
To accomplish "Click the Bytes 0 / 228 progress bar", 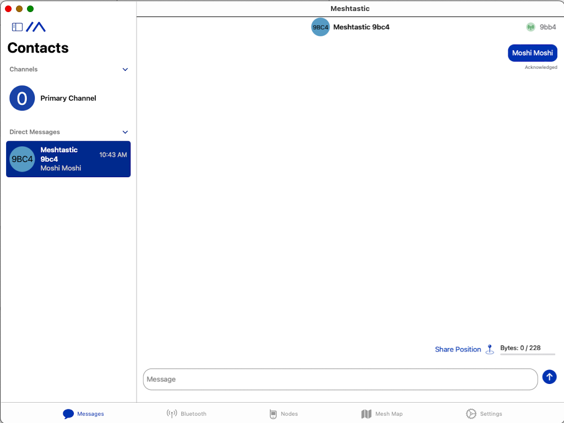I will point(527,354).
